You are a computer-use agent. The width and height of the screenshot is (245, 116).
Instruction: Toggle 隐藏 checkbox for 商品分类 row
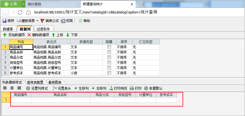click(109, 57)
